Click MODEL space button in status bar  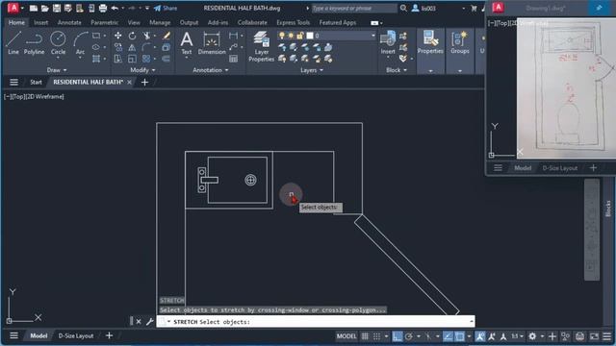(346, 336)
